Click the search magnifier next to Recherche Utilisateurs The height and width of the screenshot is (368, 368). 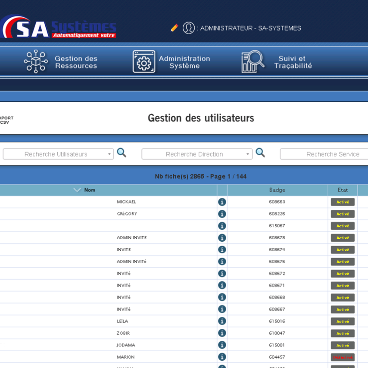pos(122,153)
